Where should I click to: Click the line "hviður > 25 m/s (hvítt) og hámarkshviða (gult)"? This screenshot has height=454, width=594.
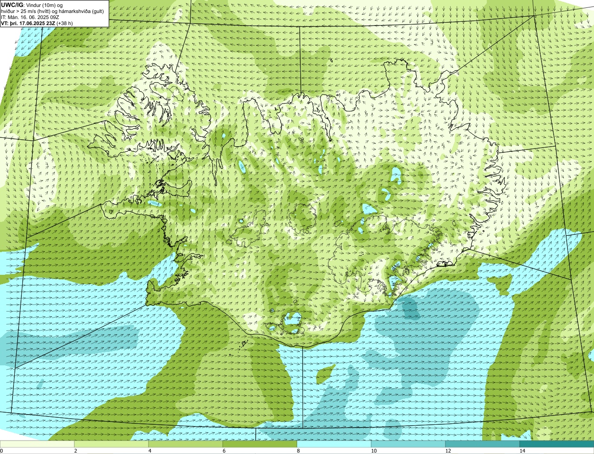pos(52,11)
